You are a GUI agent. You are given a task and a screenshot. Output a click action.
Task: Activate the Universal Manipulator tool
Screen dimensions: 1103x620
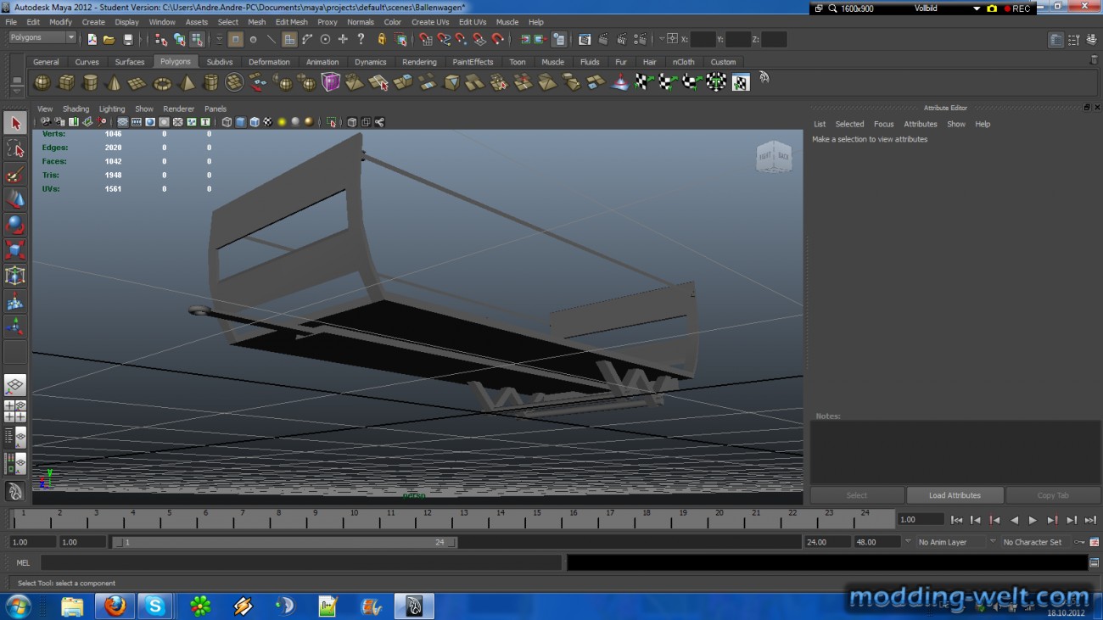click(15, 276)
